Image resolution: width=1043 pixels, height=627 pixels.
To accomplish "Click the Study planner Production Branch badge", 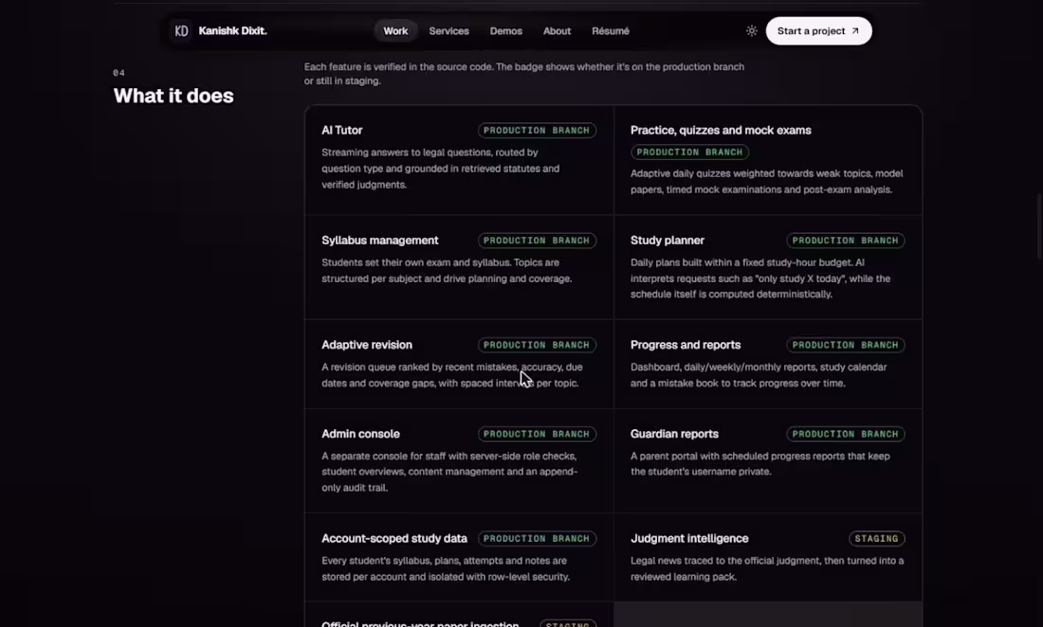I will tap(845, 241).
